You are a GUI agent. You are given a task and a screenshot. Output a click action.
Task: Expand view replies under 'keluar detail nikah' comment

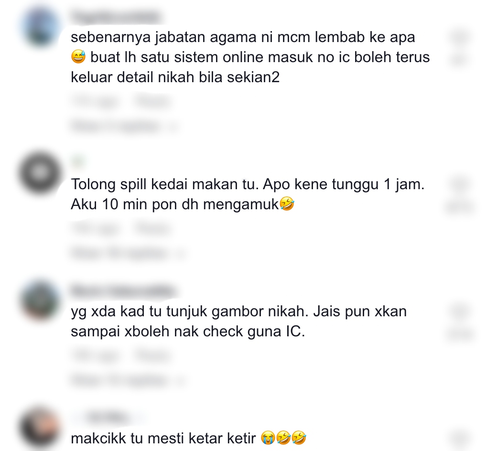125,126
